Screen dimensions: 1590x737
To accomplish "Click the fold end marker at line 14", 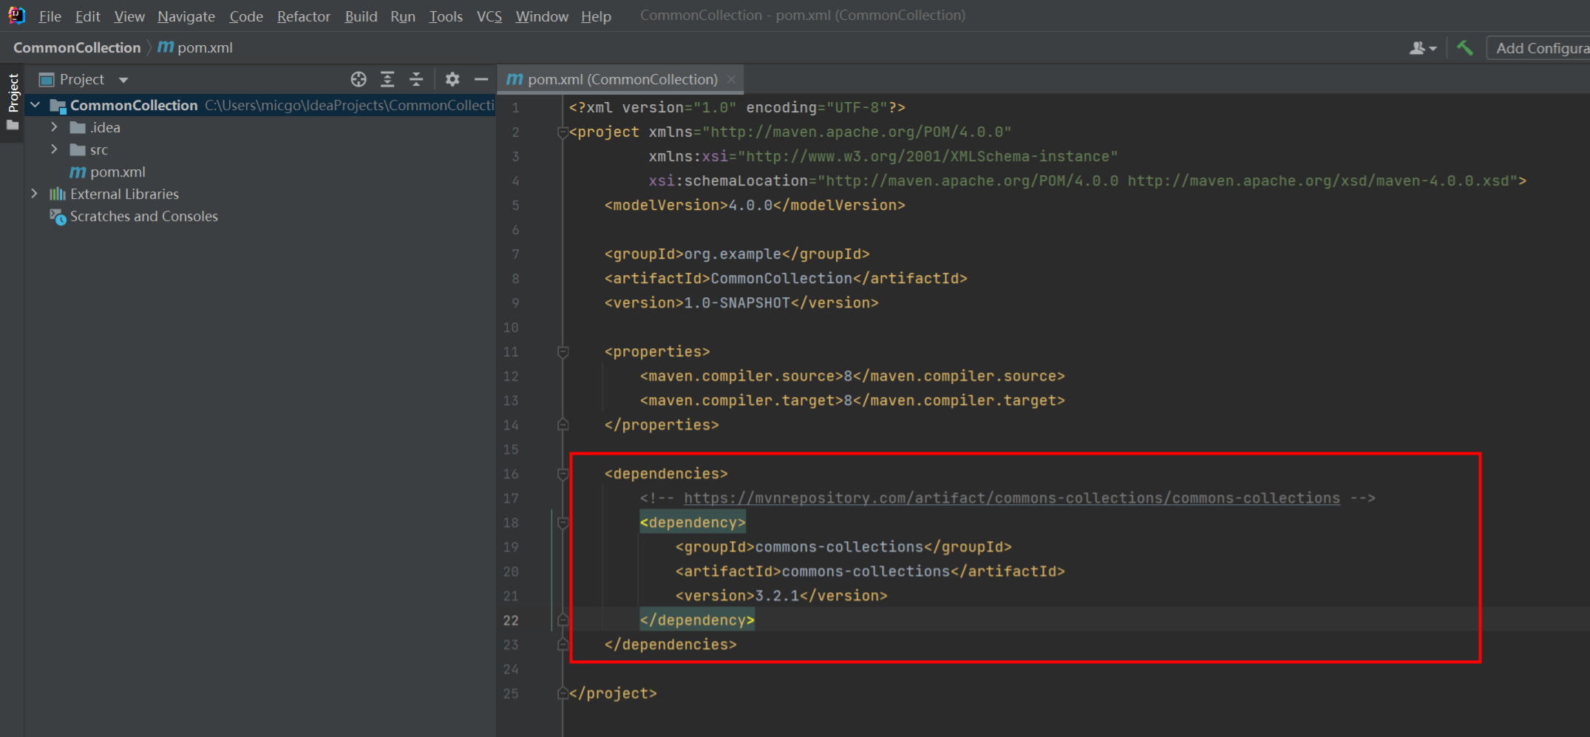I will click(x=563, y=425).
